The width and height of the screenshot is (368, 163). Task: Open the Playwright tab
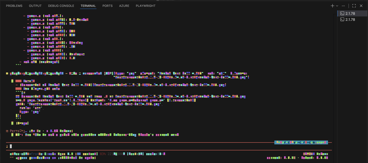click(146, 6)
